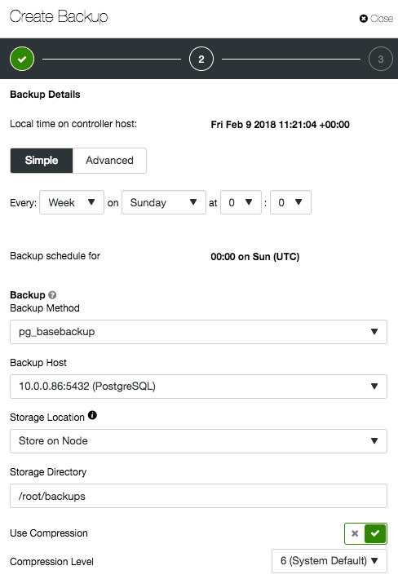398x579 pixels.
Task: Click the Storage Directory /root/backups field
Action: coord(198,496)
